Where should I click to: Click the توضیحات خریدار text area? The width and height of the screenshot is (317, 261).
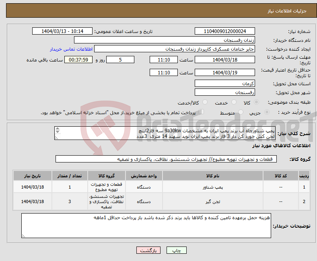point(146,226)
